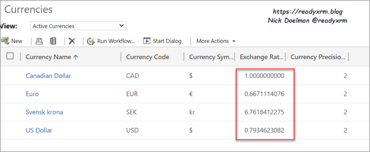Click the Delete X icon
Viewport: 370px width, 152px height.
tap(72, 41)
